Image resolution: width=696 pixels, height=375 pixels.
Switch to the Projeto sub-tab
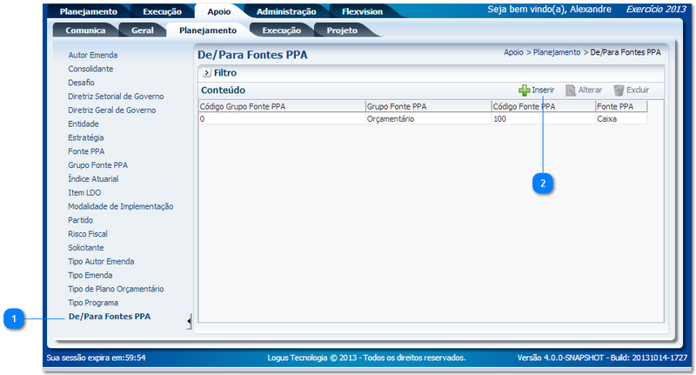[x=341, y=30]
